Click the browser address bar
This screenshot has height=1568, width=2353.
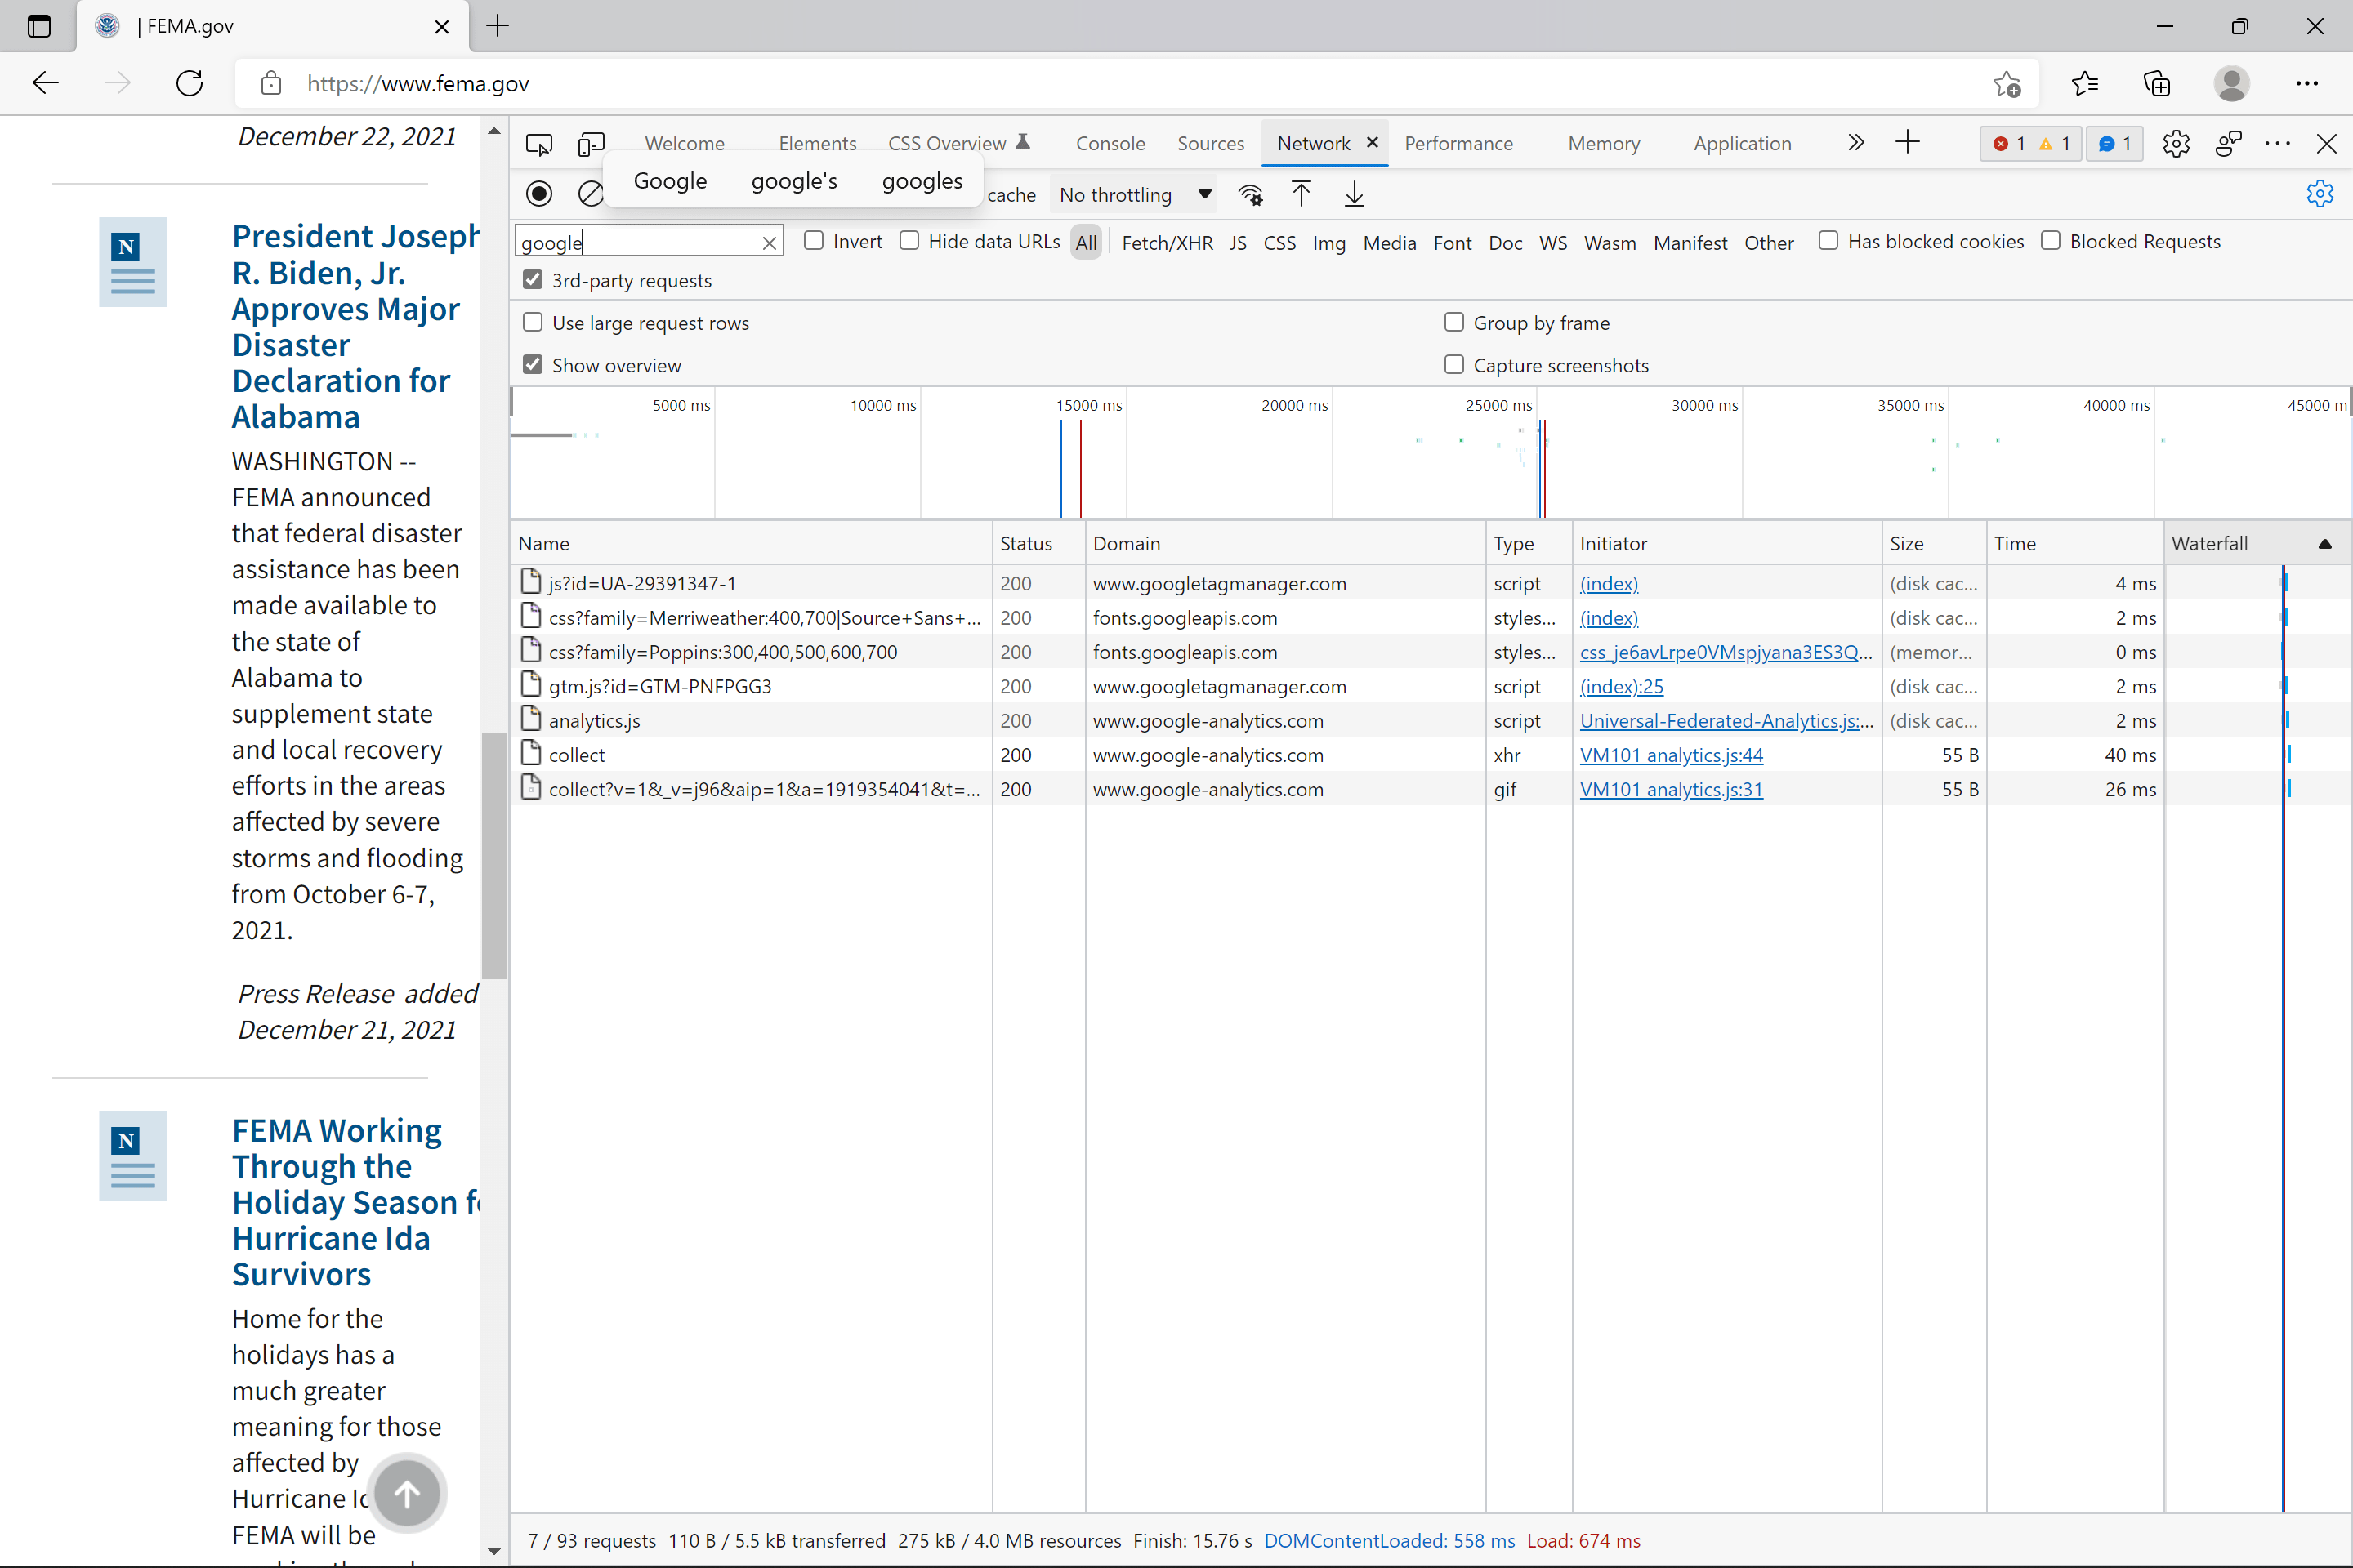point(1101,84)
